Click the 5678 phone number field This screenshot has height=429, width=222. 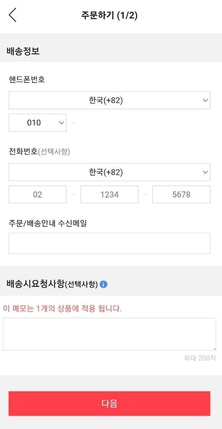(x=181, y=194)
